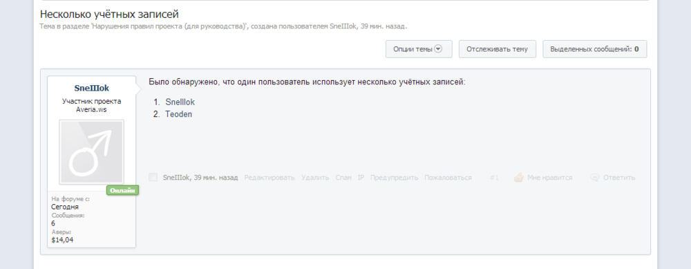Open the Опции темы dropdown
Viewport: 691px width, 269px height.
coord(419,49)
